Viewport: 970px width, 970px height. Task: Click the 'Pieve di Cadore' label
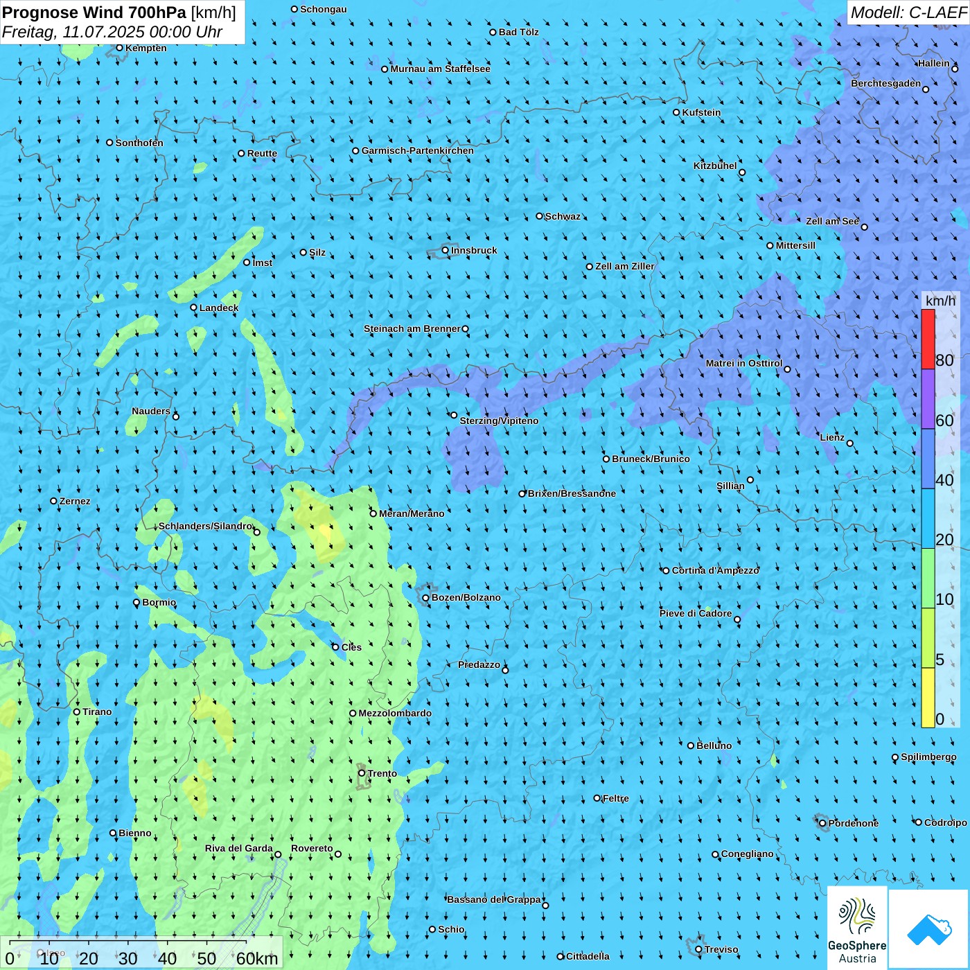(x=696, y=613)
